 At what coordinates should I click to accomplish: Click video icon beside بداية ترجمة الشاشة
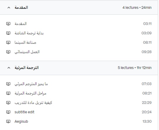[8, 33]
